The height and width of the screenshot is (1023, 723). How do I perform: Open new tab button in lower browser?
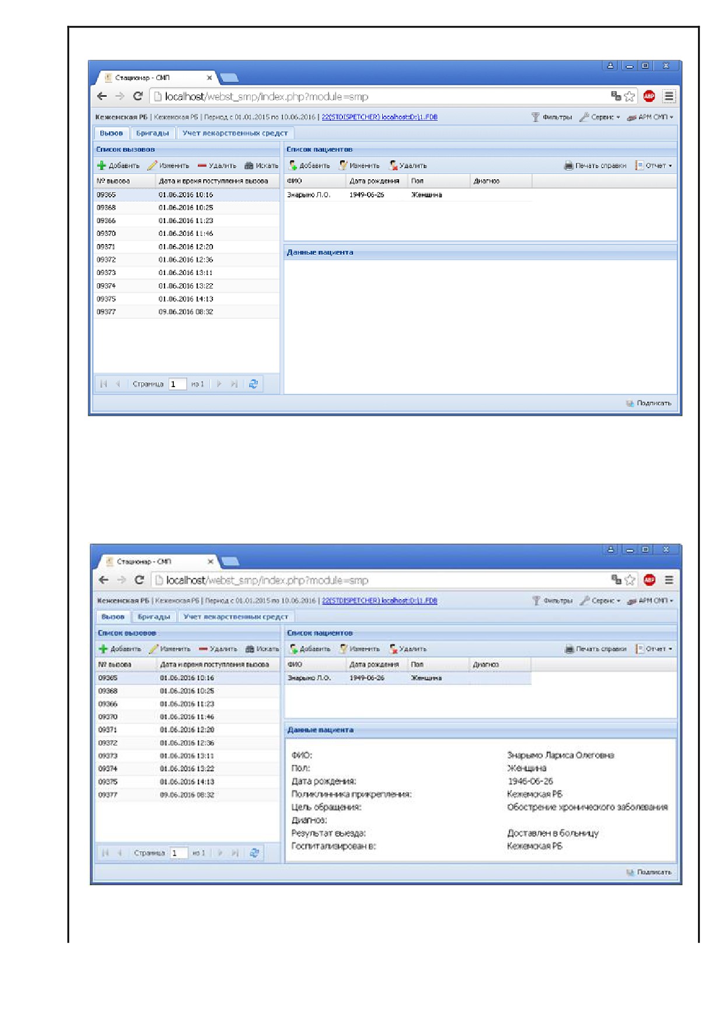click(231, 561)
